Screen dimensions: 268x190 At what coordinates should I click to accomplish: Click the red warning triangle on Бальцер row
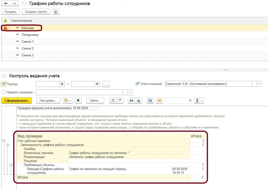click(5, 28)
